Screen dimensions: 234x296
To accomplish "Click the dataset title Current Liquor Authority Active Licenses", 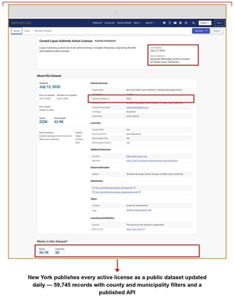I will (x=66, y=41).
